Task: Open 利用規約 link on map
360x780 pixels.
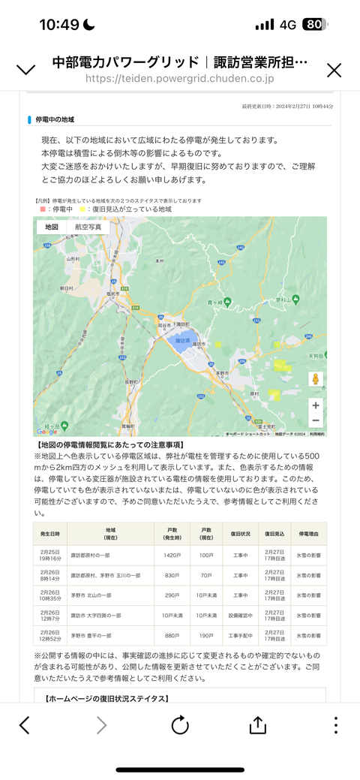Action: [316, 434]
